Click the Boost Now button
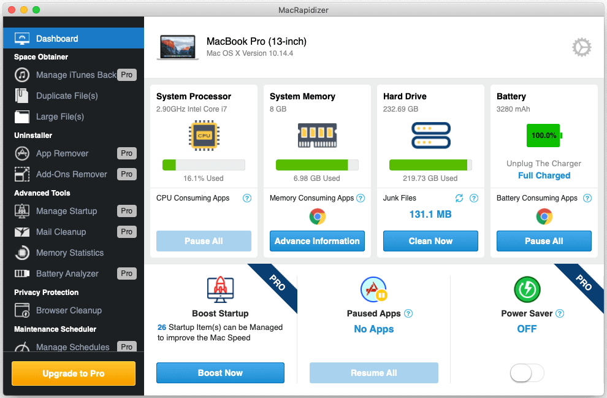 click(220, 373)
